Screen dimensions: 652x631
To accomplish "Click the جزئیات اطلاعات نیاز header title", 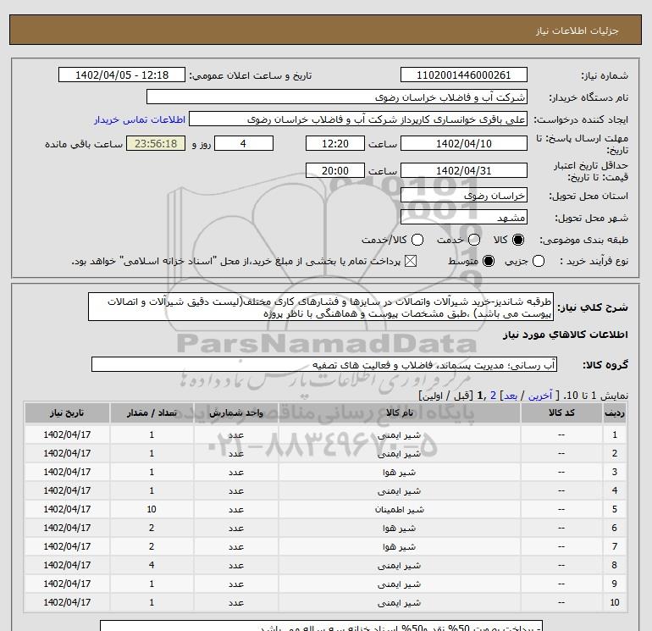I will click(x=577, y=30).
